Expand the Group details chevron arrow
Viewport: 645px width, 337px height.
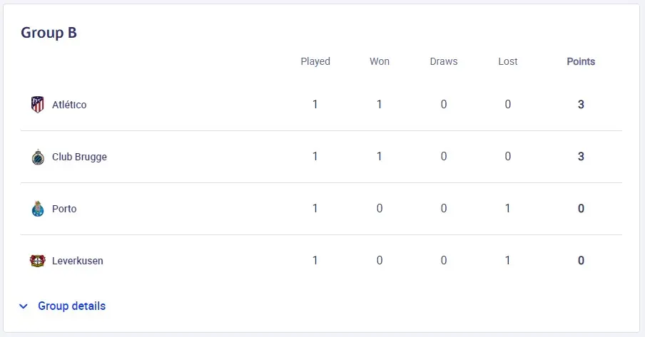coord(24,306)
